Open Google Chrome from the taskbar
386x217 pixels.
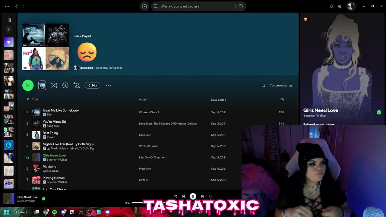(46, 212)
